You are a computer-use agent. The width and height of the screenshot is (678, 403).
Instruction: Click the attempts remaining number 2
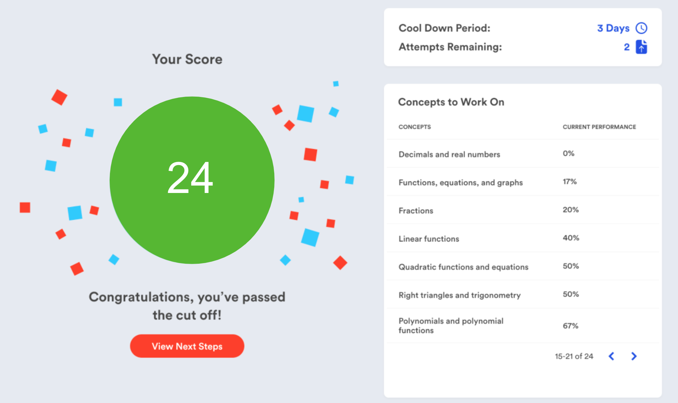coord(627,47)
